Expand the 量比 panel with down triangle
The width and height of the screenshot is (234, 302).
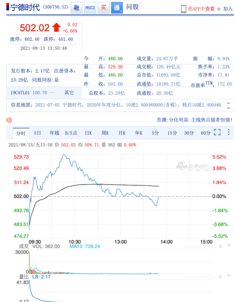click(x=229, y=276)
